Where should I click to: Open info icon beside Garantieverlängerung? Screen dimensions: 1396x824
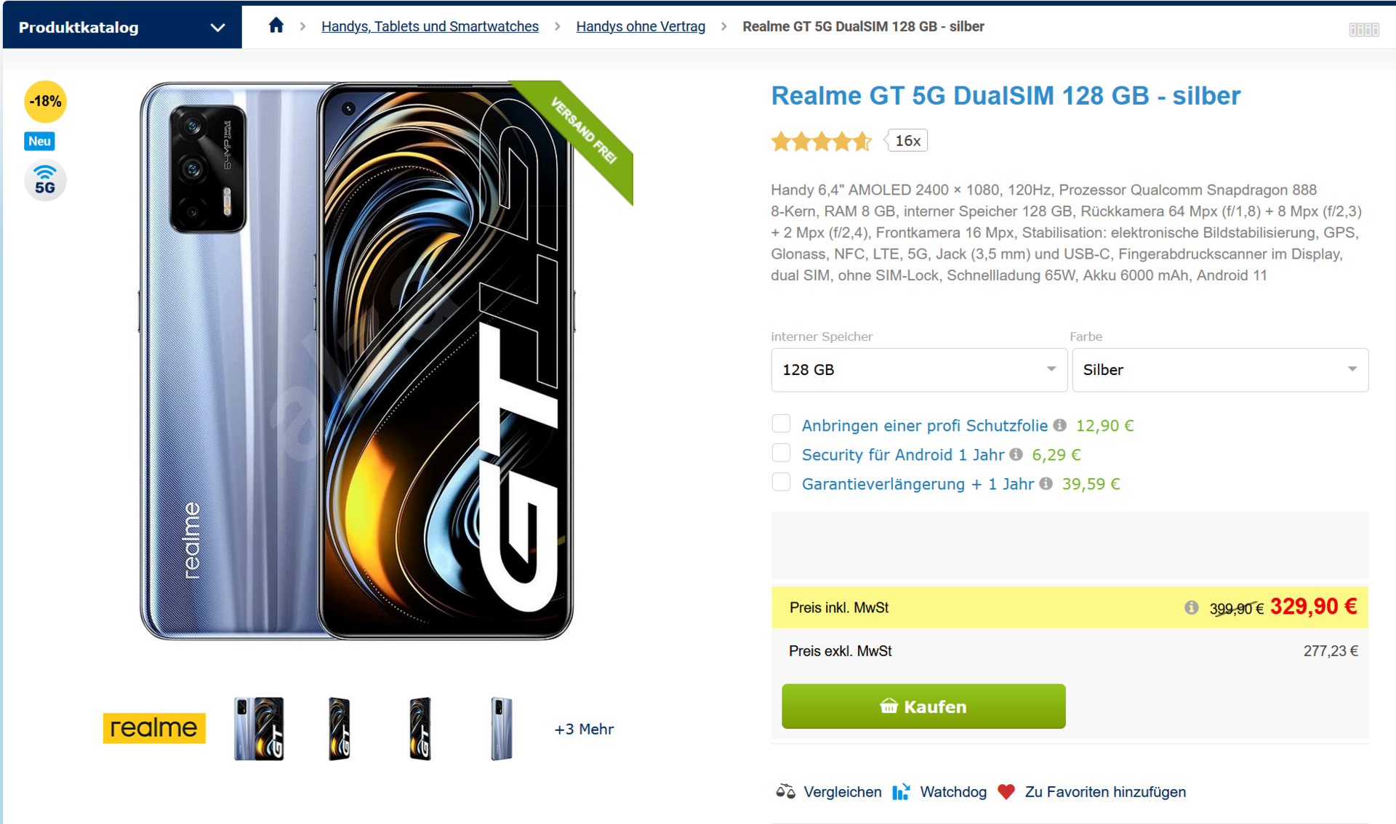1046,483
